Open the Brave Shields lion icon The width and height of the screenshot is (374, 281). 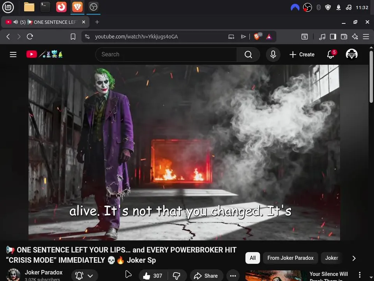pyautogui.click(x=258, y=36)
